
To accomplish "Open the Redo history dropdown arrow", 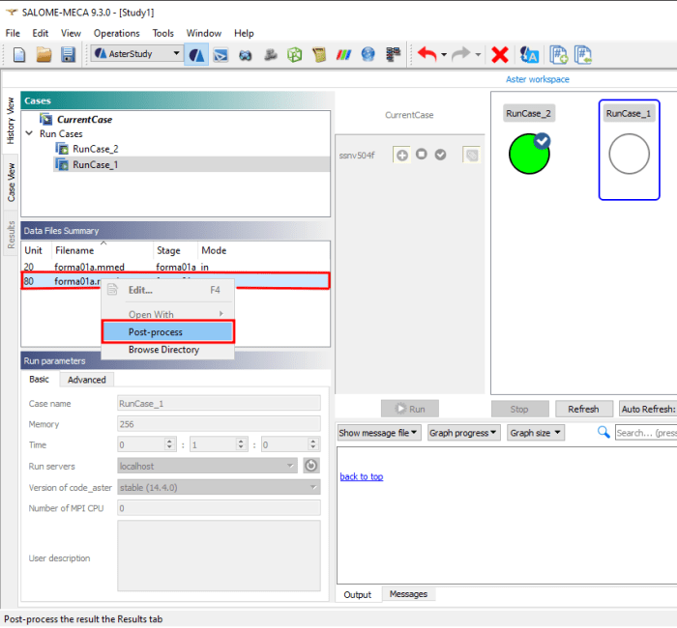I will click(x=478, y=55).
